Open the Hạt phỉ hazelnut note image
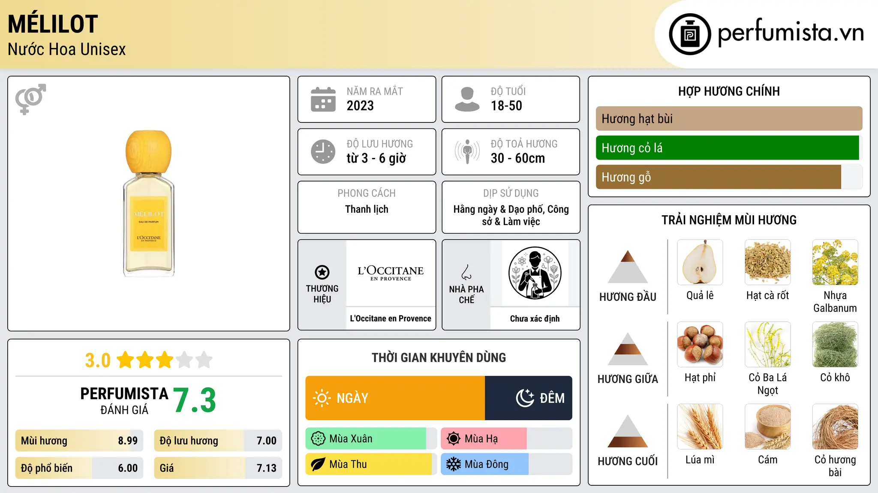The image size is (878, 493). click(x=700, y=345)
